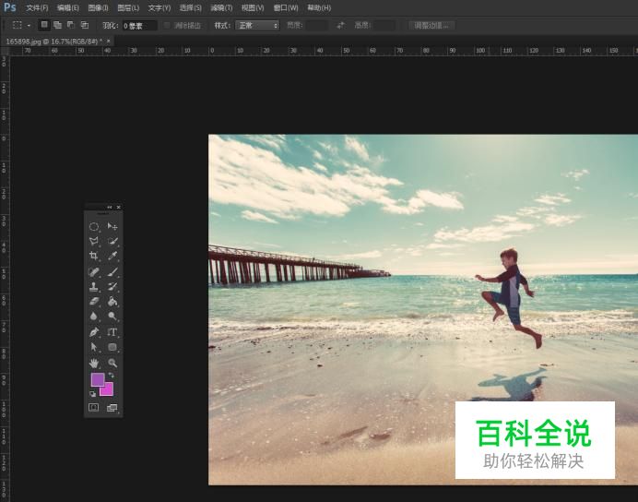Select the Move tool
638x502 pixels.
click(x=112, y=226)
